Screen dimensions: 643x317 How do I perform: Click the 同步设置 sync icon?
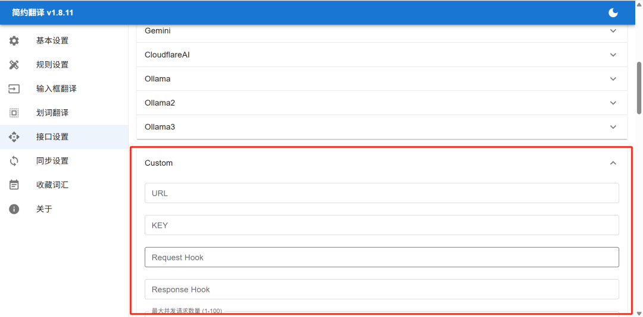(14, 161)
